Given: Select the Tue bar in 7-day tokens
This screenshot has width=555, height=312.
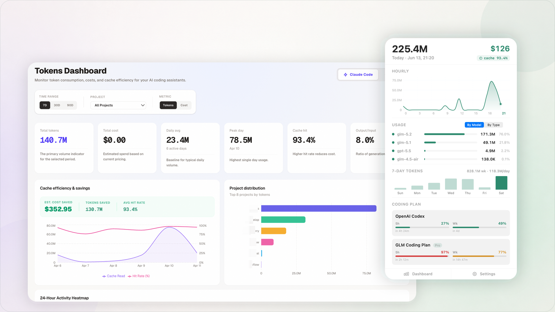Looking at the screenshot, I should (x=434, y=186).
